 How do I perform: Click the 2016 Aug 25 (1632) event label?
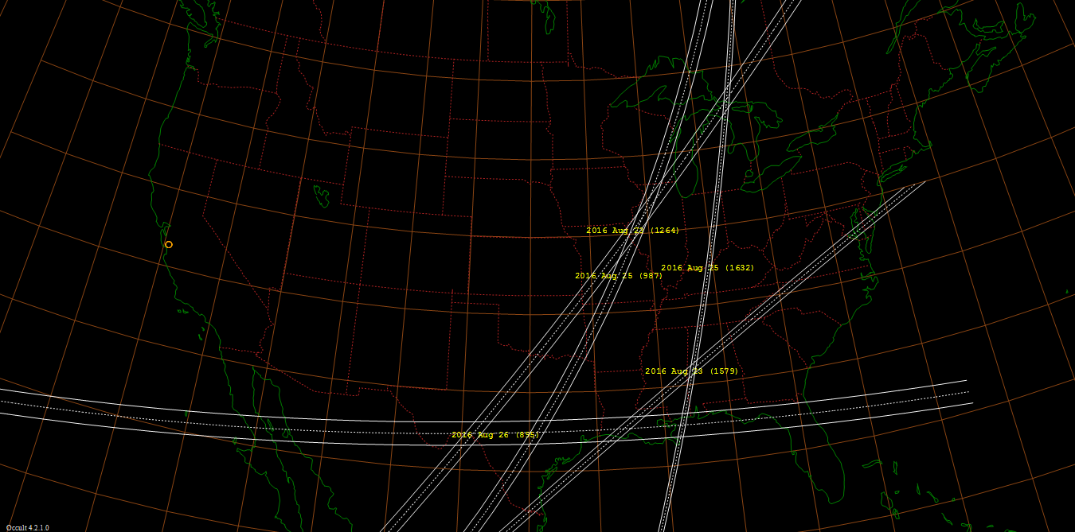[x=707, y=268]
